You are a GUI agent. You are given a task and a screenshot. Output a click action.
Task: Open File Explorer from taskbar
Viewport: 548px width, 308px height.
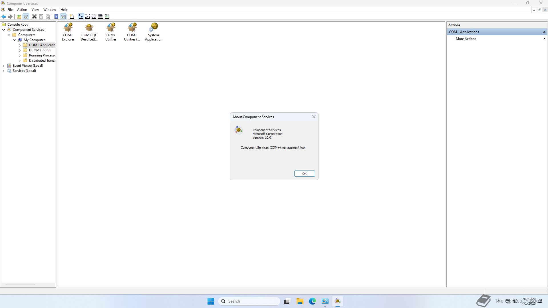[300, 301]
